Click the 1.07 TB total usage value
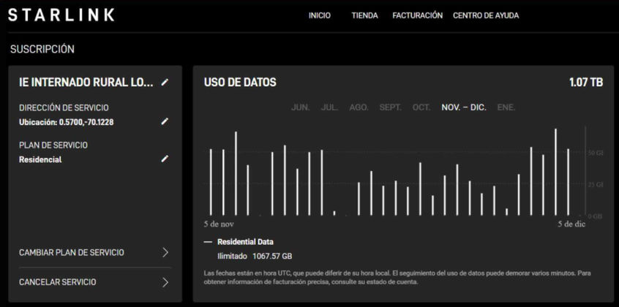The width and height of the screenshot is (619, 307). (x=586, y=83)
